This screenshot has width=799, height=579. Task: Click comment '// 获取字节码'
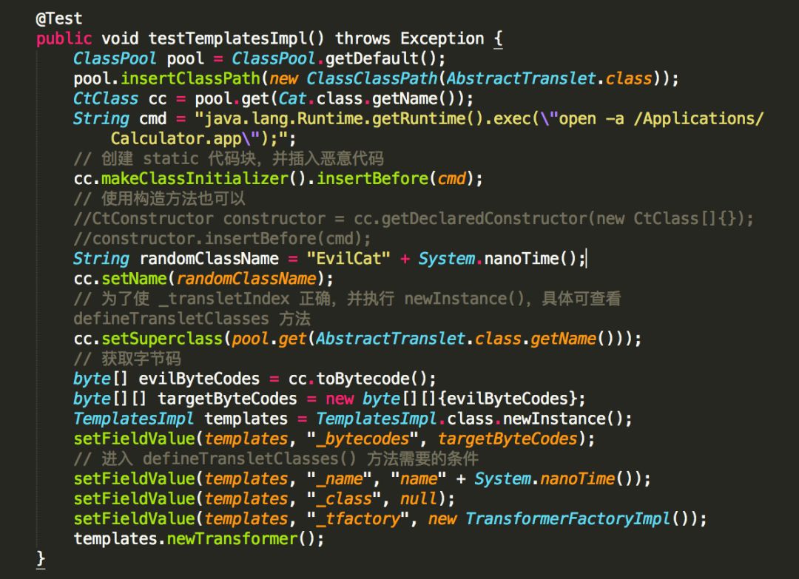click(127, 359)
